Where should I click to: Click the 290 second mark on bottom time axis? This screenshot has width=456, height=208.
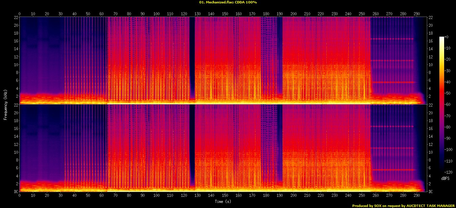coord(417,196)
